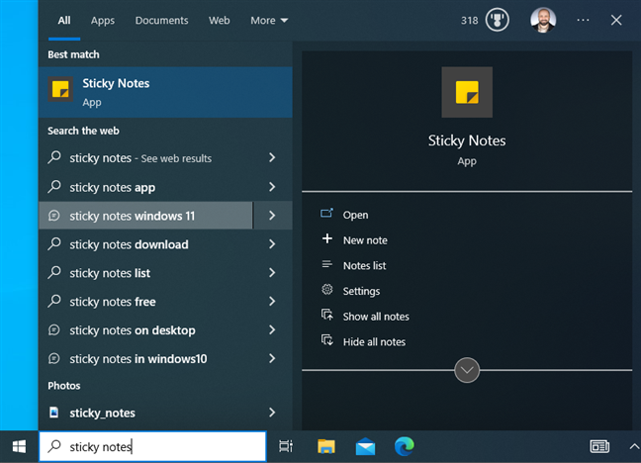Click the Sticky Notes icon in Best match
This screenshot has width=641, height=463.
[x=60, y=89]
